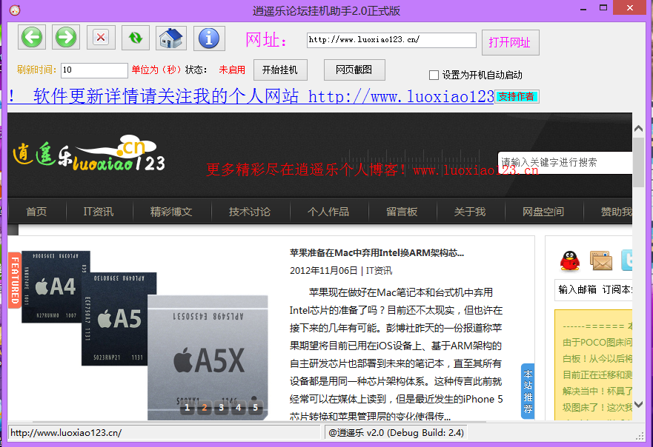Click the 打开网址 button
The height and width of the screenshot is (447, 653).
coord(510,42)
